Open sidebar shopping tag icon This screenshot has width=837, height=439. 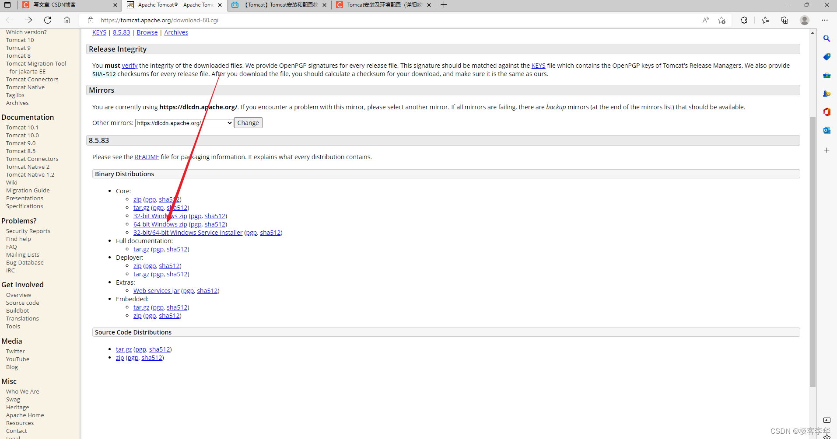[x=826, y=57]
